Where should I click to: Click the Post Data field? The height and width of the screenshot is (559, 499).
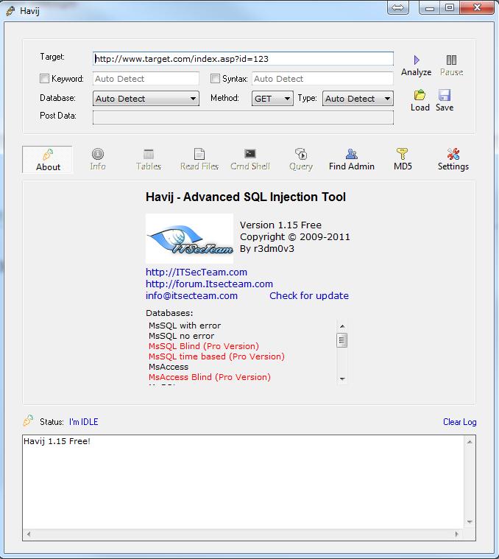(243, 117)
